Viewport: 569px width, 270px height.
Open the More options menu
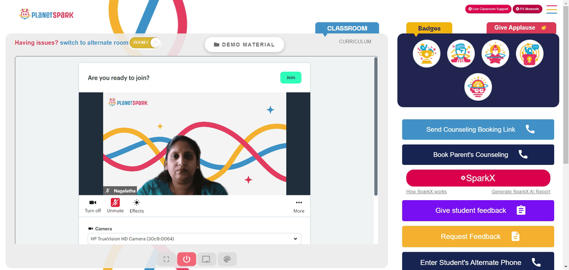coord(299,206)
